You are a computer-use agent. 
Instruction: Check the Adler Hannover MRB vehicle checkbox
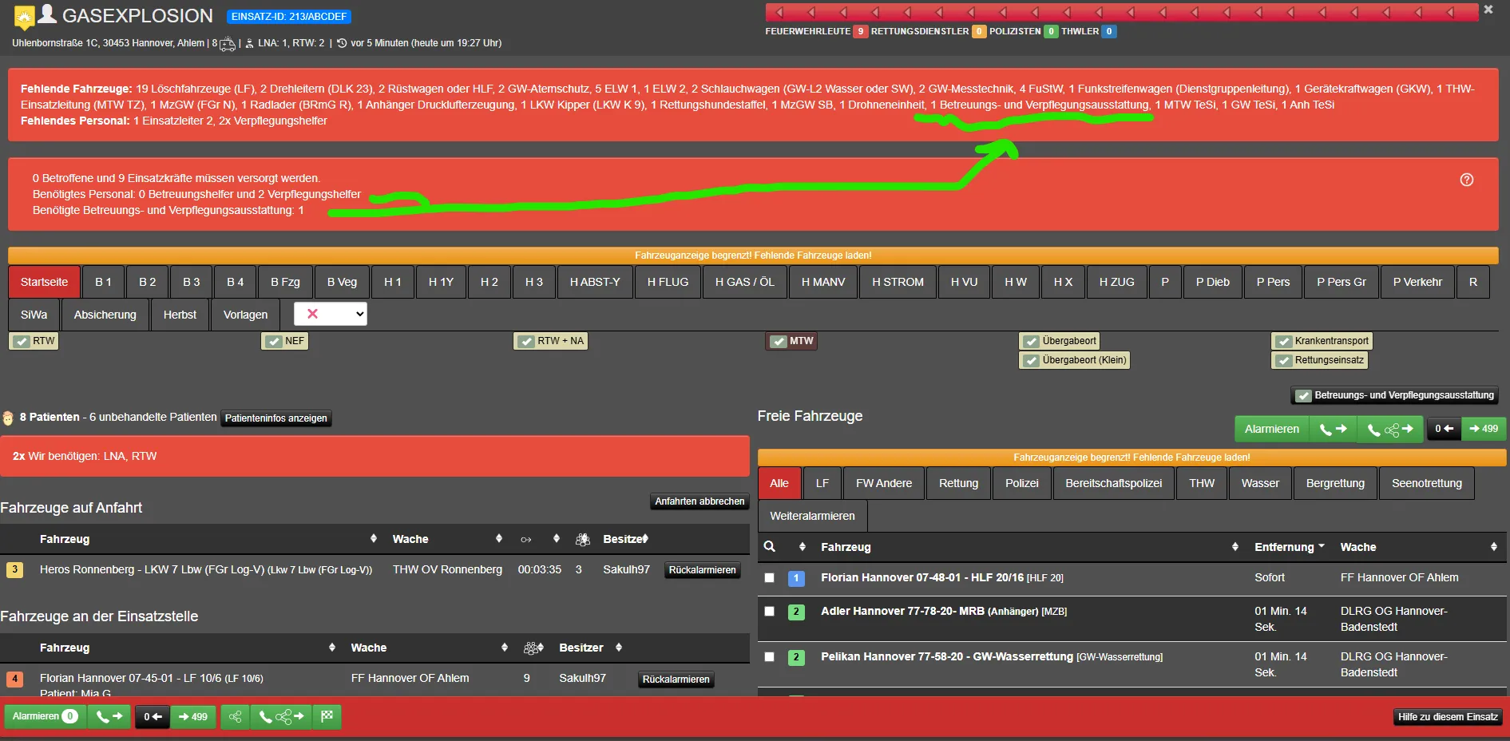click(770, 611)
